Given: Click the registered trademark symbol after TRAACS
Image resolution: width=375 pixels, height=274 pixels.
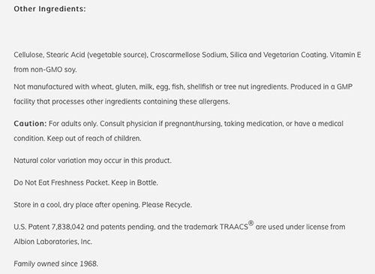Looking at the screenshot, I should 251,223.
